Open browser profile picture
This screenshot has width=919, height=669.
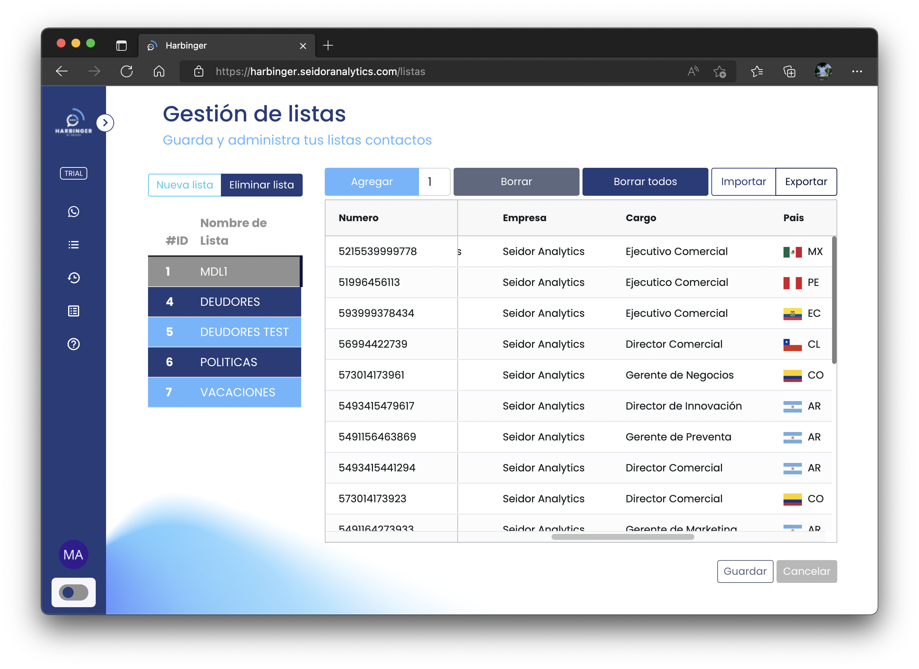coord(823,71)
